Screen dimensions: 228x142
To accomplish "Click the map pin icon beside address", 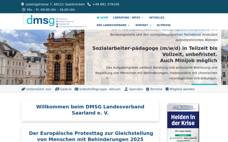I will click(22, 4).
